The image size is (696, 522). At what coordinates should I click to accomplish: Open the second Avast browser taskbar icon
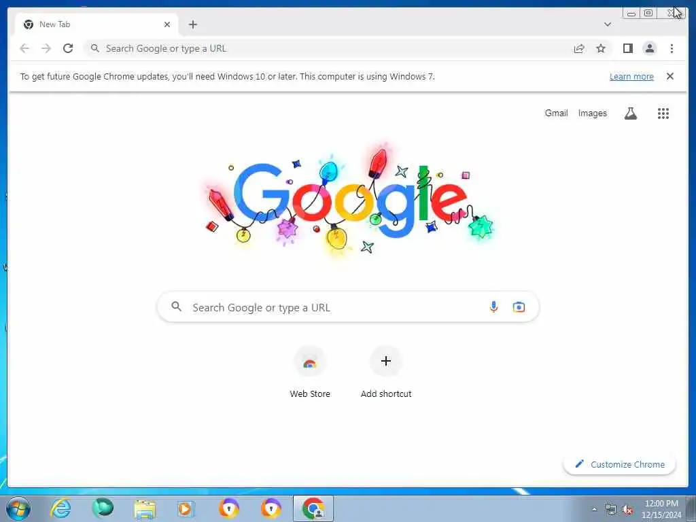coord(271,508)
